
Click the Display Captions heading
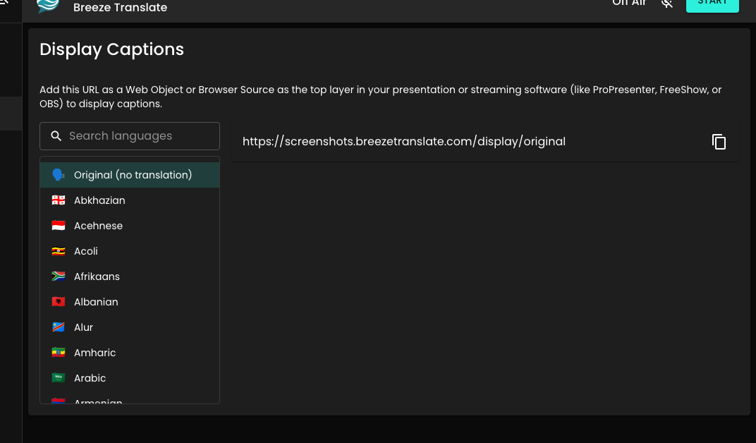tap(112, 49)
